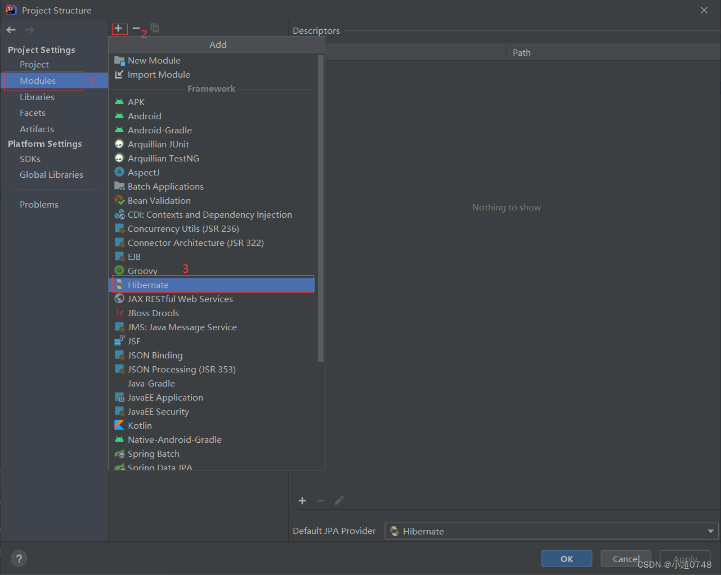
Task: Select Concurrency Utils (JSR 236)
Action: pos(211,228)
